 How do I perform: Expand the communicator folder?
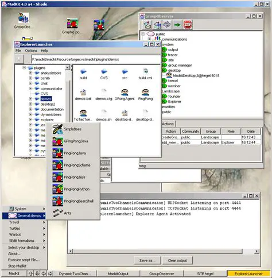click(x=30, y=88)
